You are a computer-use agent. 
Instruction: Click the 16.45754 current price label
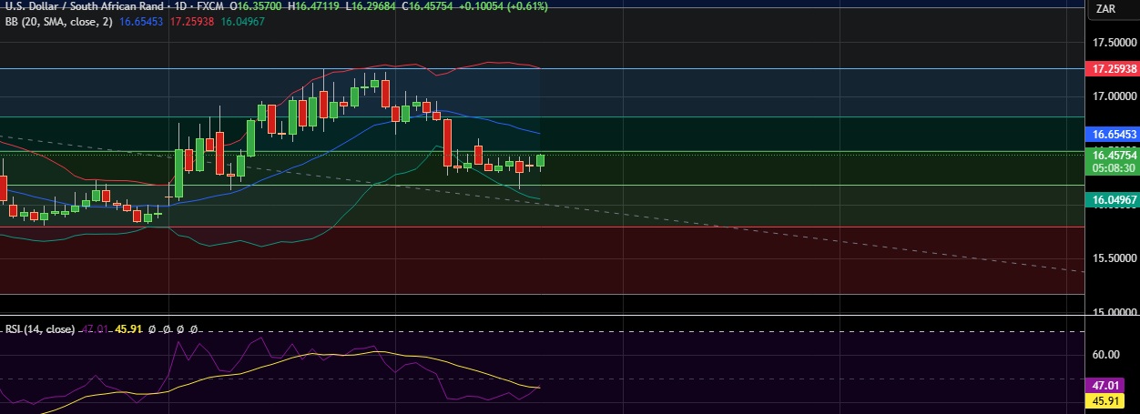(1112, 156)
